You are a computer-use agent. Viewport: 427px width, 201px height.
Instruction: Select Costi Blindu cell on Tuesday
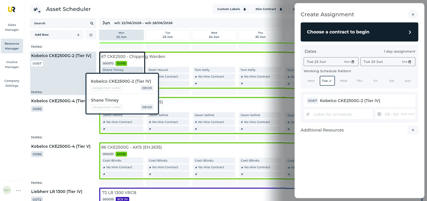[x=168, y=161]
